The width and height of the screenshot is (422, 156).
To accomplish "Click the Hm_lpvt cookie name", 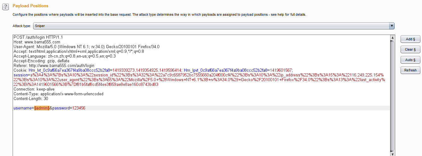I will click(226, 70).
